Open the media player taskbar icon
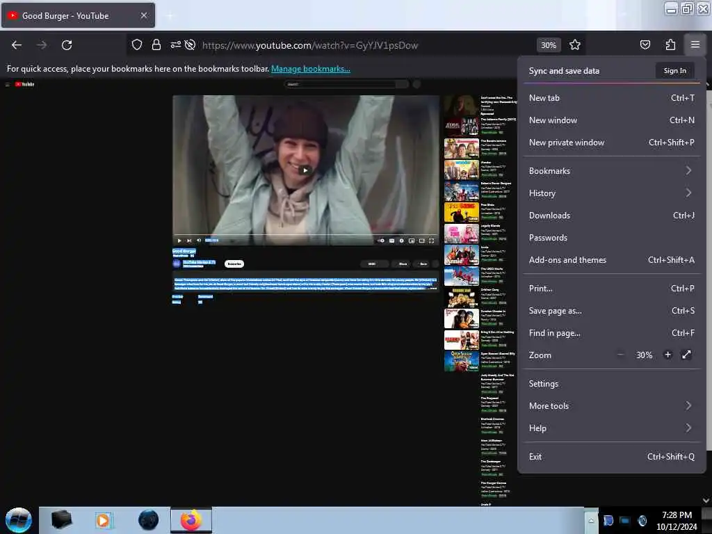This screenshot has height=534, width=712. pos(104,520)
